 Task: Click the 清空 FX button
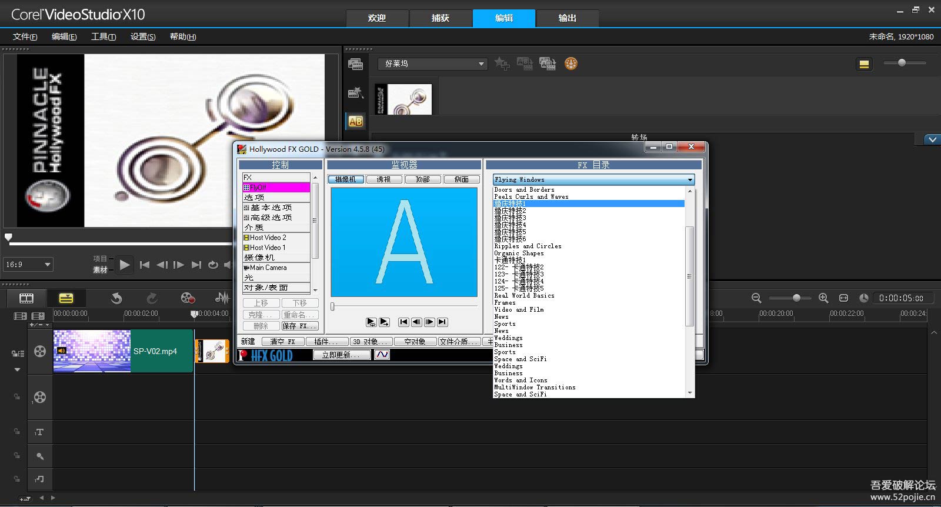click(x=282, y=341)
